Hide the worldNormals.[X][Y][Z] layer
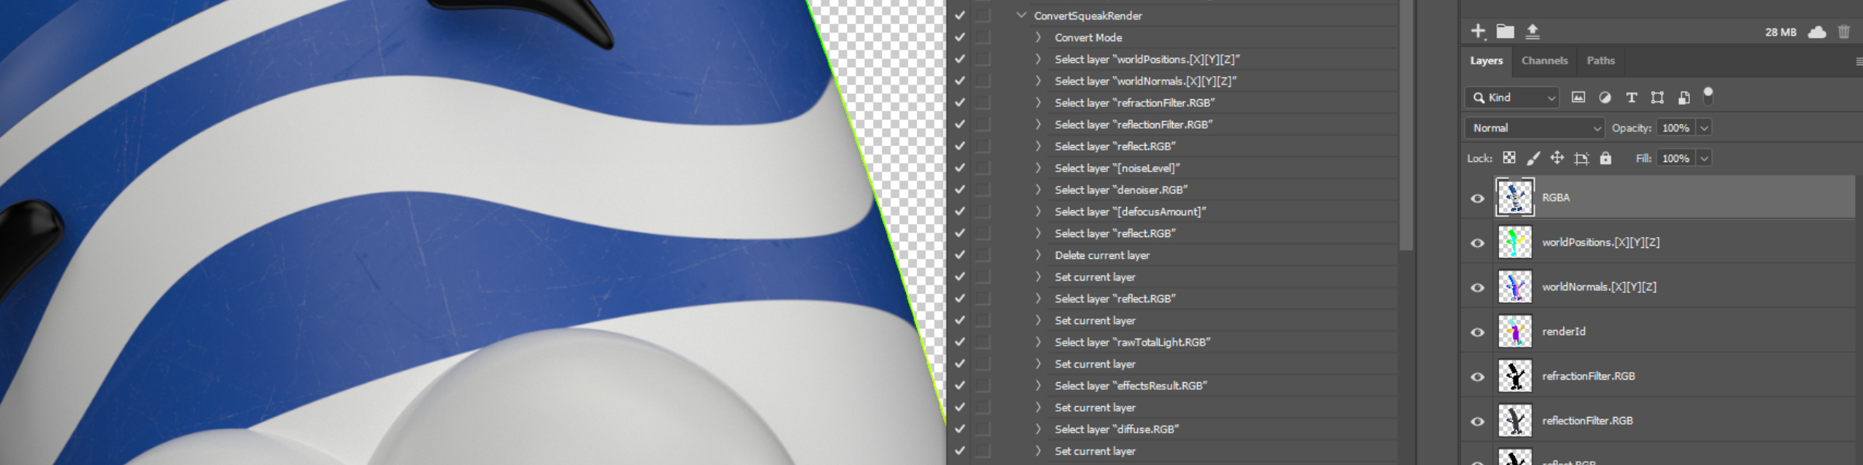The image size is (1863, 465). coord(1477,288)
